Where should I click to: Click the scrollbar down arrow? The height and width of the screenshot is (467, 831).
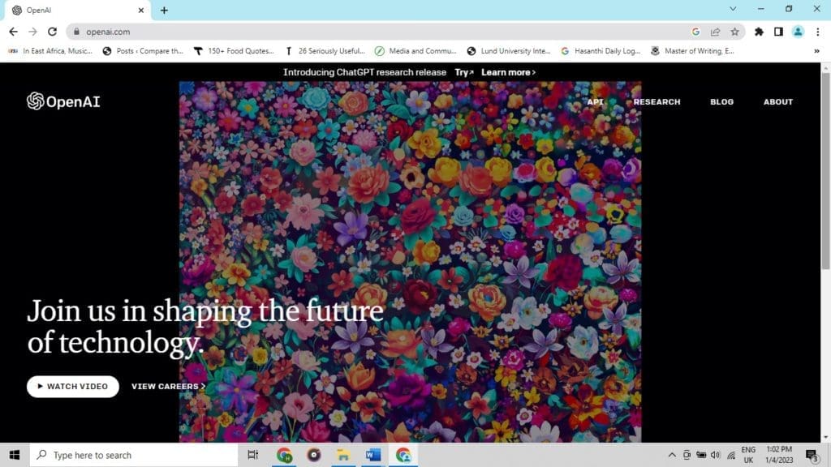825,438
